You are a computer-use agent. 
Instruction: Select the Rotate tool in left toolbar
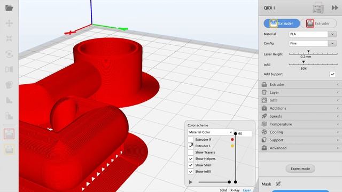(x=9, y=54)
